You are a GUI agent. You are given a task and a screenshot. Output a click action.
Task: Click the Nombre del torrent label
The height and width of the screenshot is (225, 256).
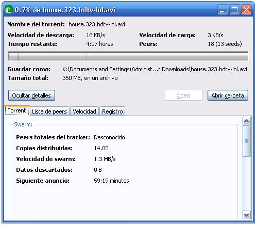(36, 24)
